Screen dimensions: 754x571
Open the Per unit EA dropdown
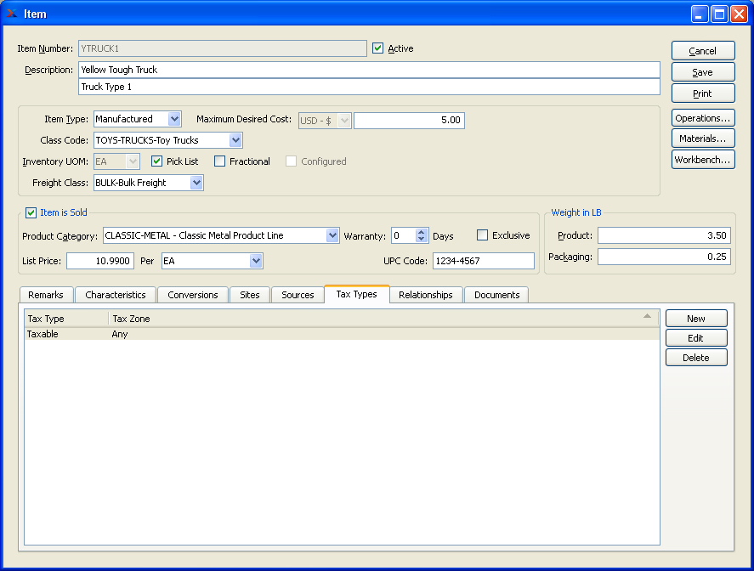pyautogui.click(x=256, y=261)
